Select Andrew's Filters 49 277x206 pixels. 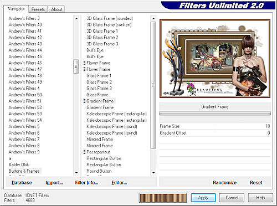(x=25, y=82)
